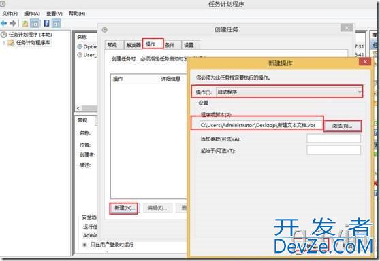Open the 查看(V) menu
This screenshot has width=380, height=261.
54,14
